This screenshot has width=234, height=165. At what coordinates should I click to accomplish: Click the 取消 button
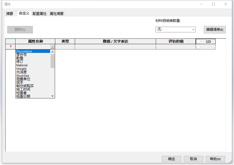click(193, 159)
